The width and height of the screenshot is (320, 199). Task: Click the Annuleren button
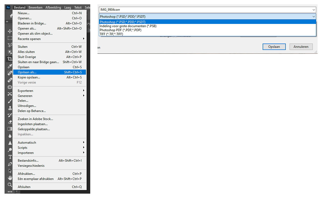coord(301,47)
